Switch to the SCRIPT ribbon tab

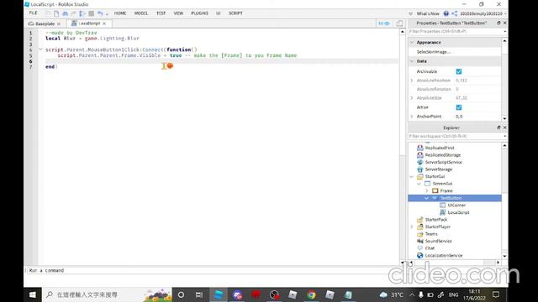click(x=235, y=13)
